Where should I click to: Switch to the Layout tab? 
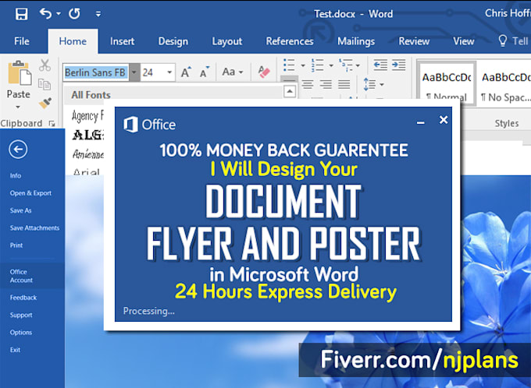227,41
